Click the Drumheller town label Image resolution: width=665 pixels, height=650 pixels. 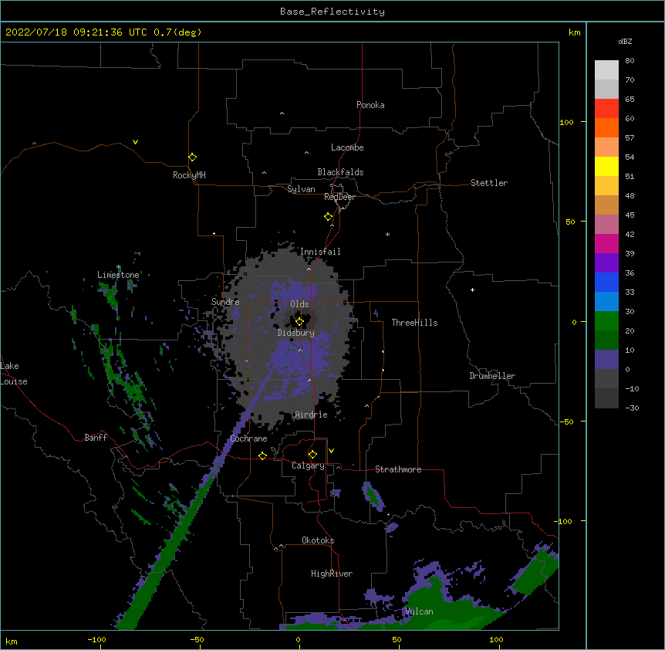click(x=492, y=376)
